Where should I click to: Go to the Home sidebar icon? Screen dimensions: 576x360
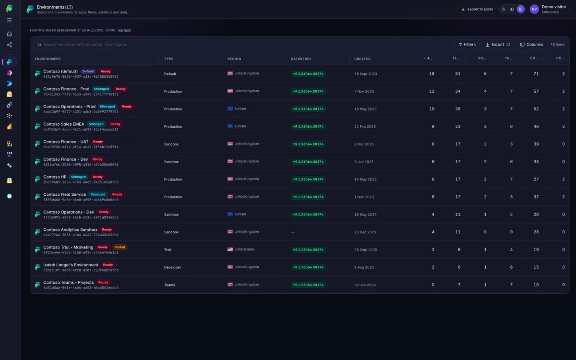click(x=9, y=34)
